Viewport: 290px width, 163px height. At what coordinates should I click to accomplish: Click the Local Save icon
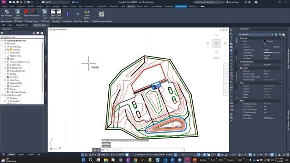click(x=68, y=14)
